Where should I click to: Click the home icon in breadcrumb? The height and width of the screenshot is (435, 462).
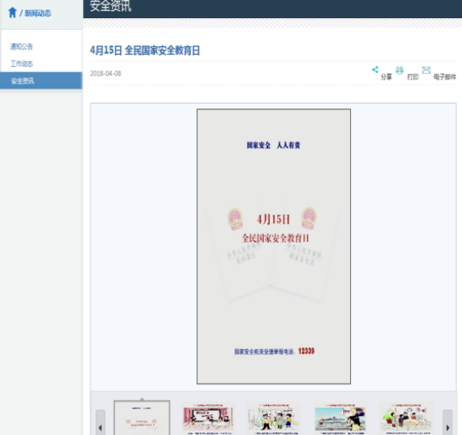pos(12,12)
